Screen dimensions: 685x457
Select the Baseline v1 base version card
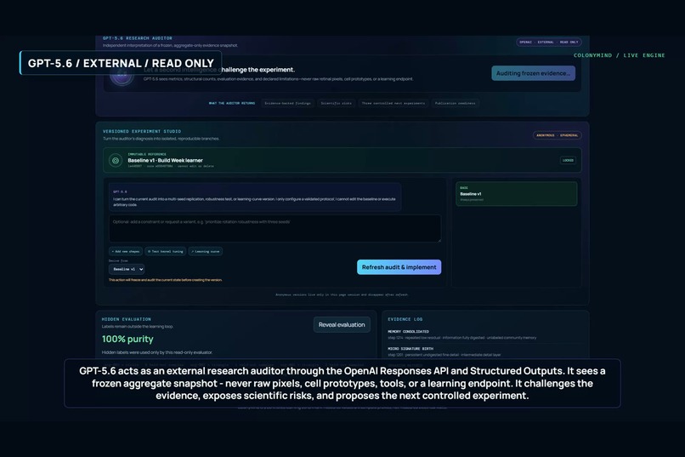[516, 194]
